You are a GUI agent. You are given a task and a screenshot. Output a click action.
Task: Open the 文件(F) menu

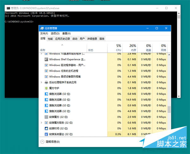coord(44,33)
